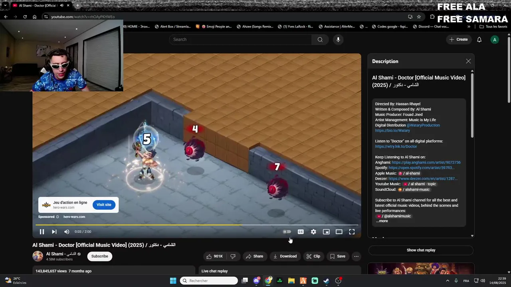Go to Chrome home page
The height and width of the screenshot is (287, 511).
coord(35,17)
